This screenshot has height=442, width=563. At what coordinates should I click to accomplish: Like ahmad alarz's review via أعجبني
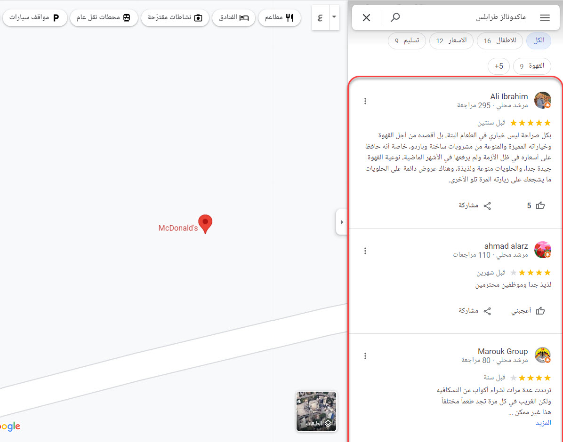click(528, 311)
